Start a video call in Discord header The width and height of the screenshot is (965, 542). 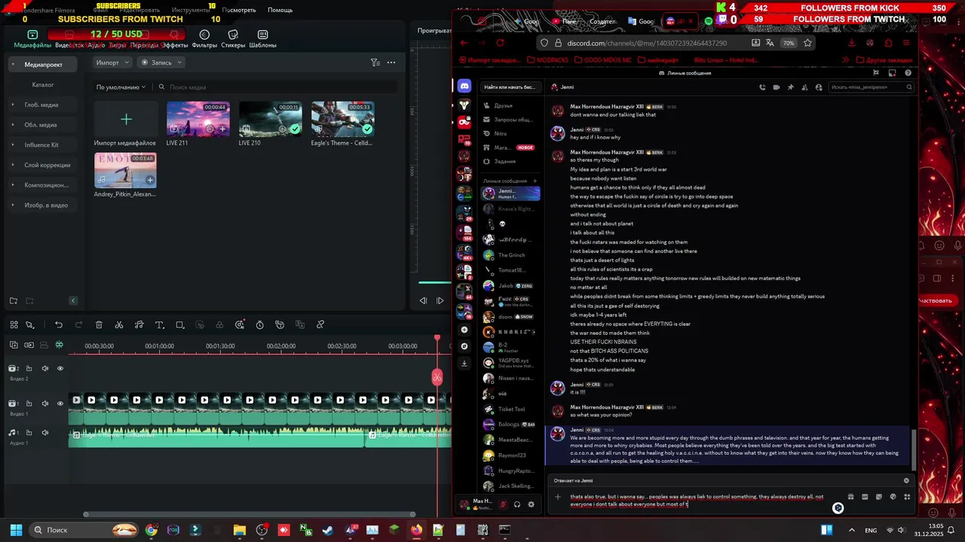(x=776, y=87)
